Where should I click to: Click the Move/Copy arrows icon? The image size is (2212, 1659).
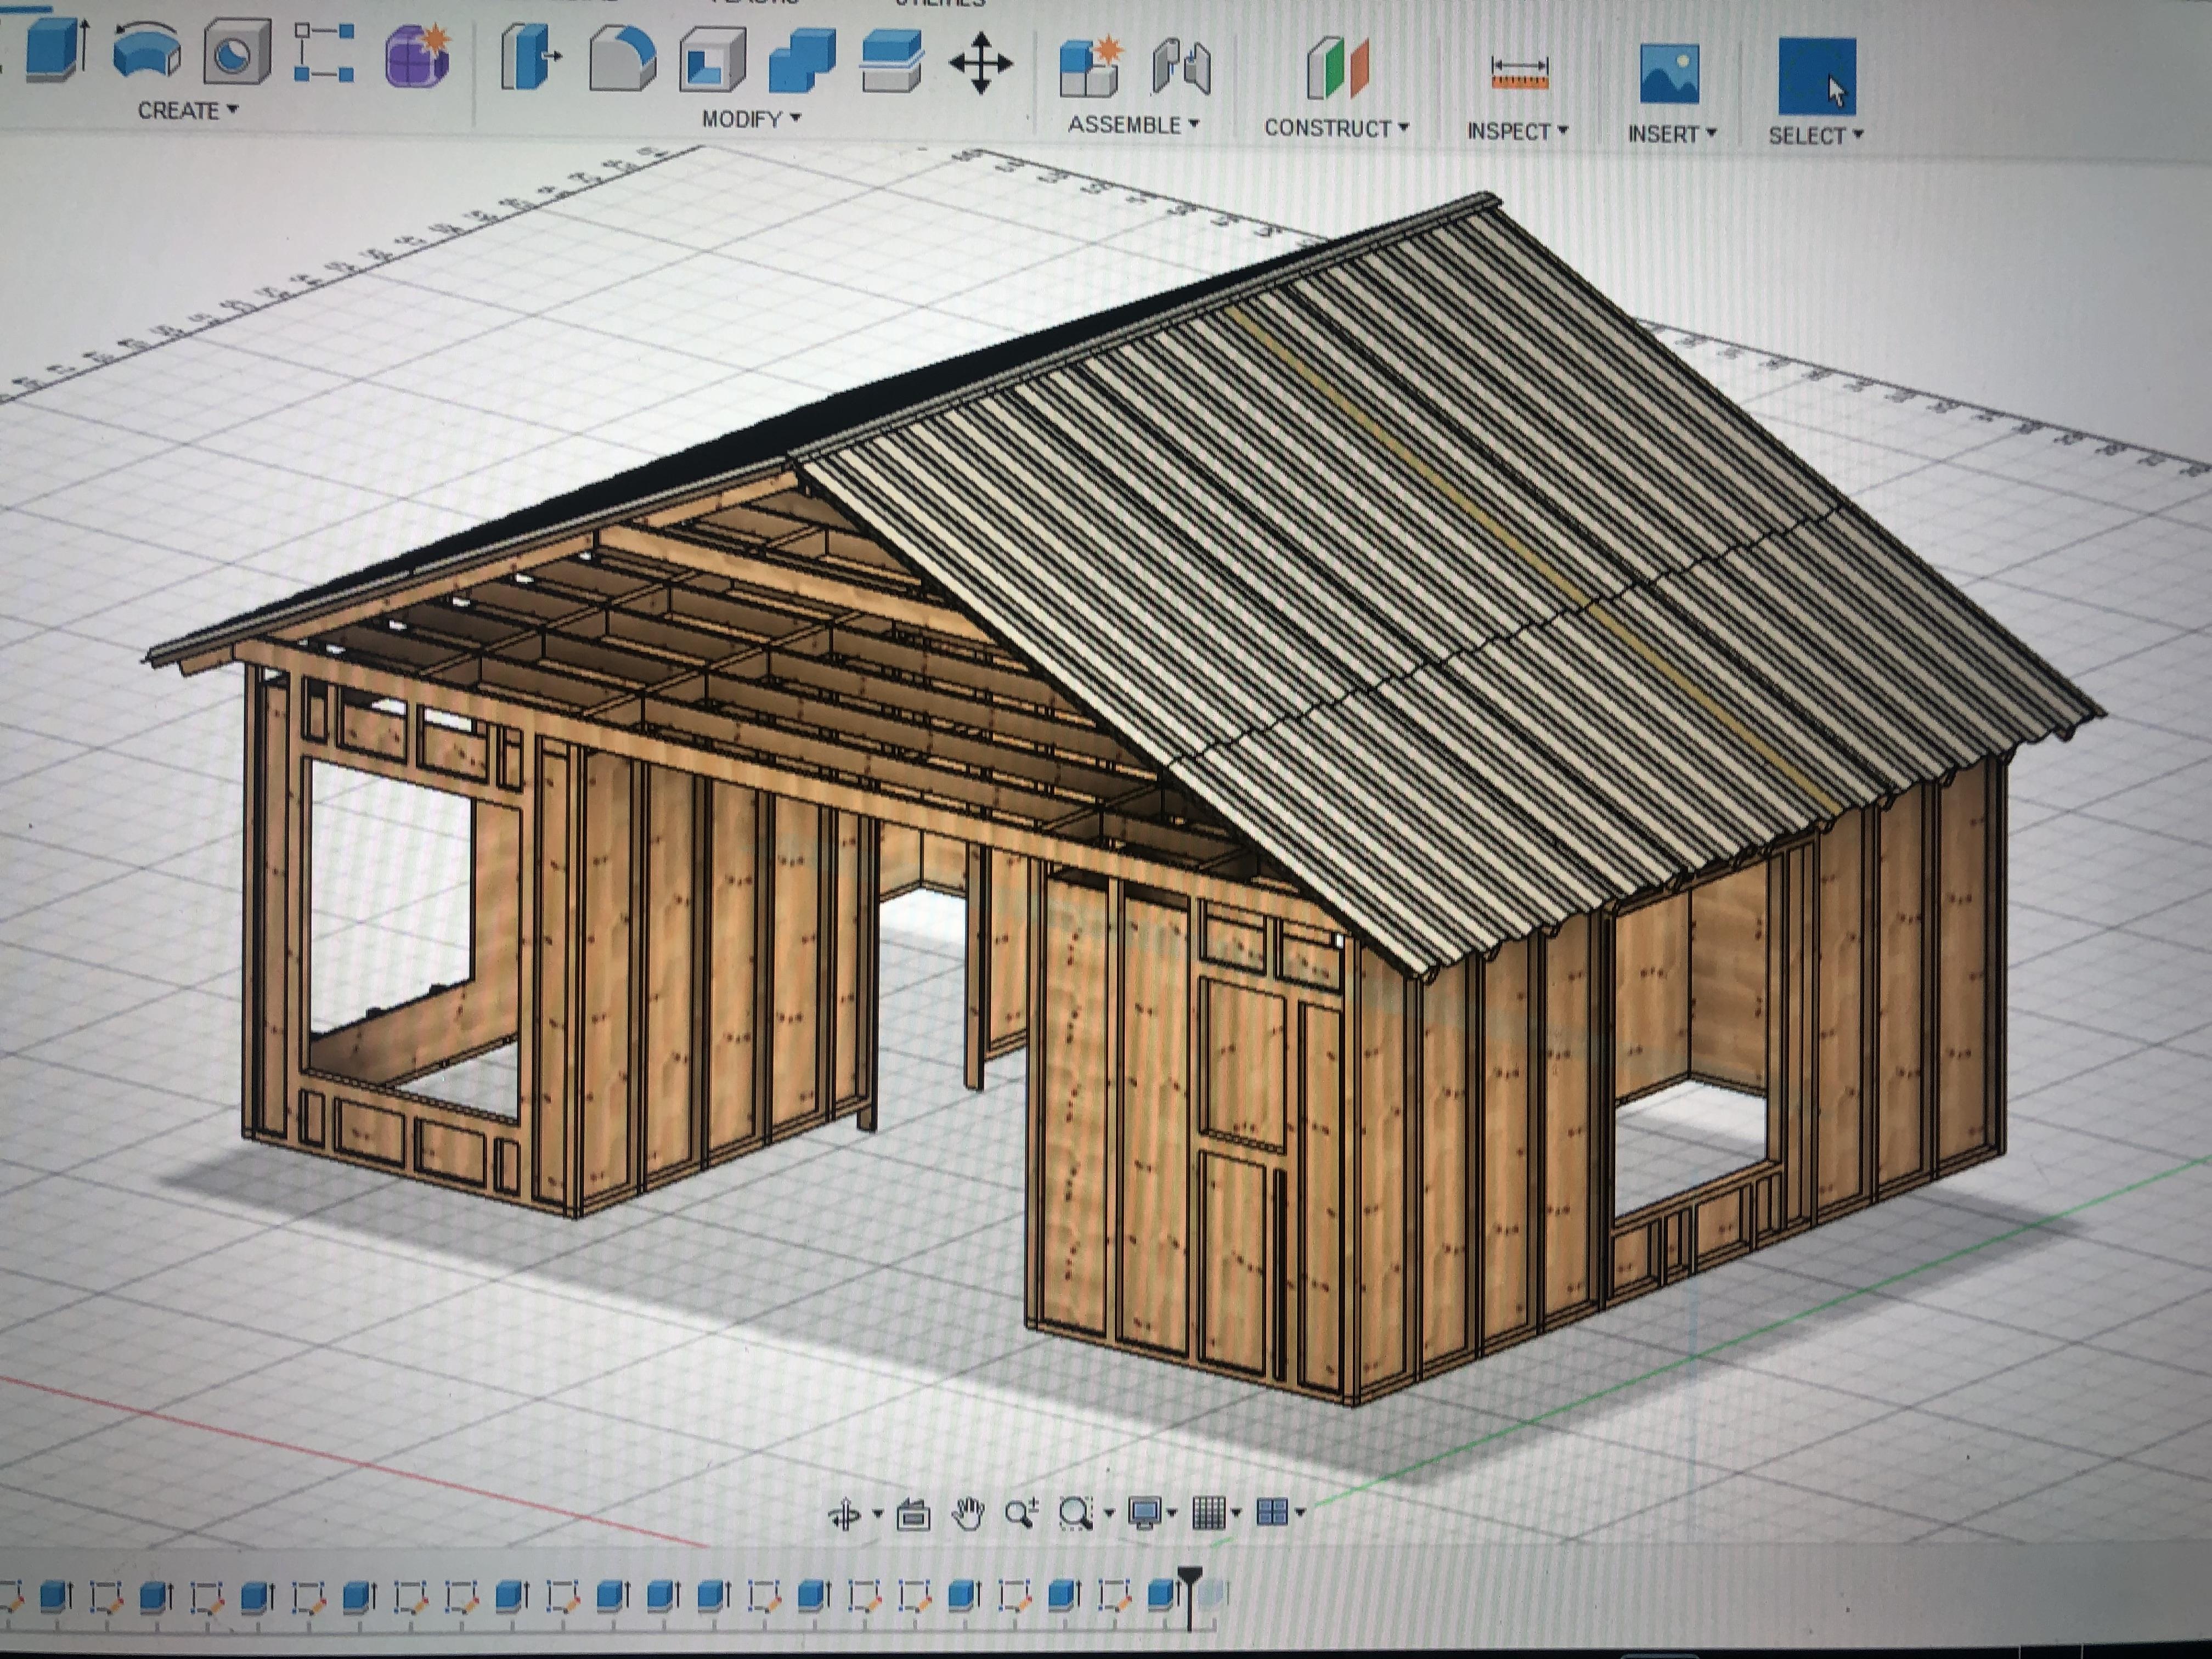tap(980, 63)
